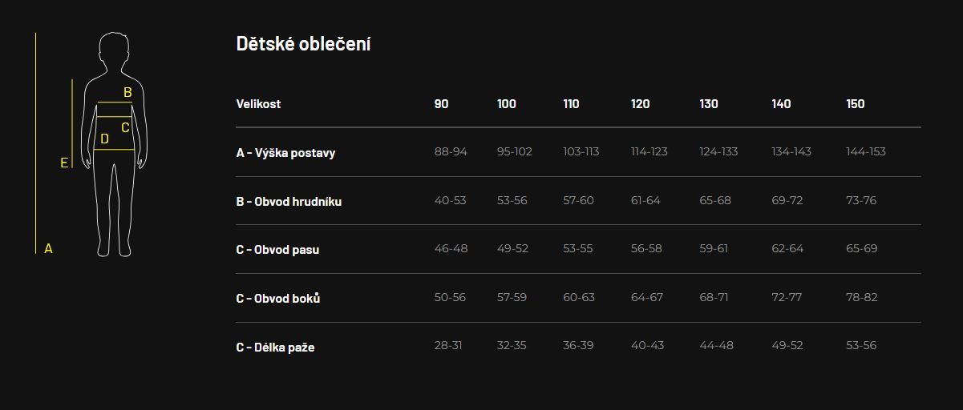963x410 pixels.
Task: Click the yellow D hip label on figure
Action: [x=104, y=139]
